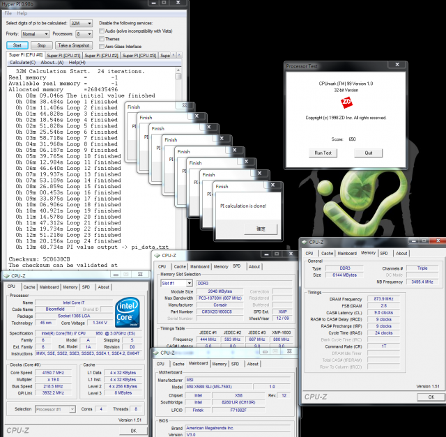
Task: Confirm the PI calculation is done dialog
Action: click(261, 229)
